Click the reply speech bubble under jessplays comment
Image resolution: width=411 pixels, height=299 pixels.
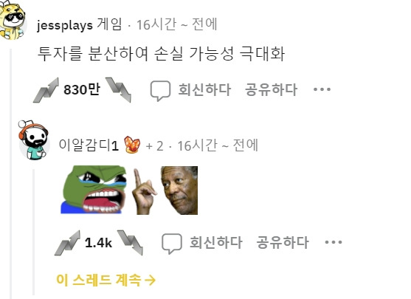[160, 91]
